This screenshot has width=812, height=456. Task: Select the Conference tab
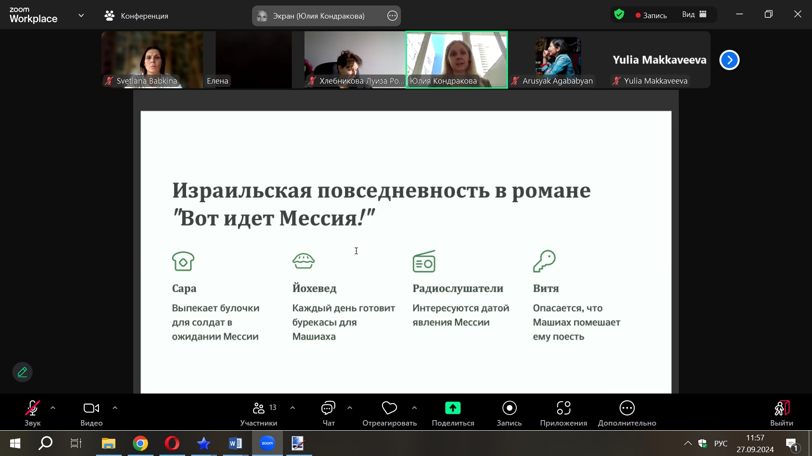click(x=136, y=16)
